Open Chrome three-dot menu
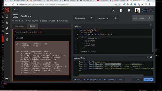Viewport: 162px width, 91px height. (x=153, y=4)
